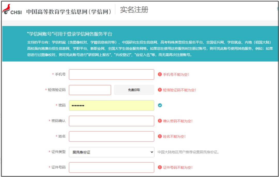Focus the 手机号 input field
This screenshot has height=177, width=279.
(111, 74)
